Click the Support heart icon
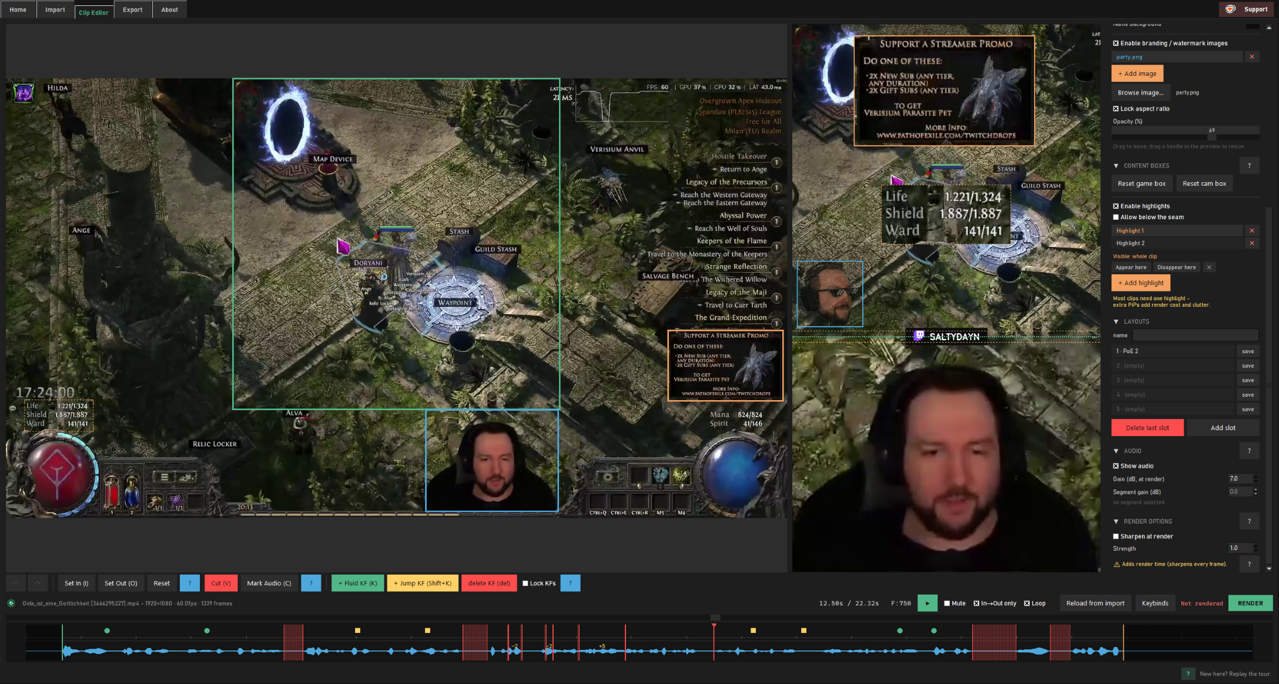This screenshot has width=1279, height=684. click(1231, 9)
